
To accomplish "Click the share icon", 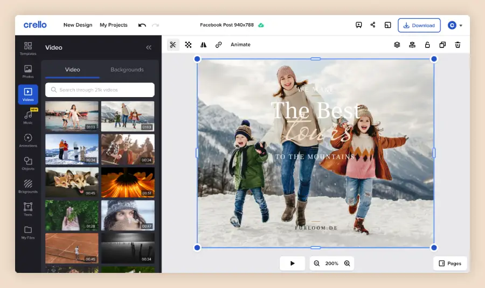I will (x=373, y=25).
